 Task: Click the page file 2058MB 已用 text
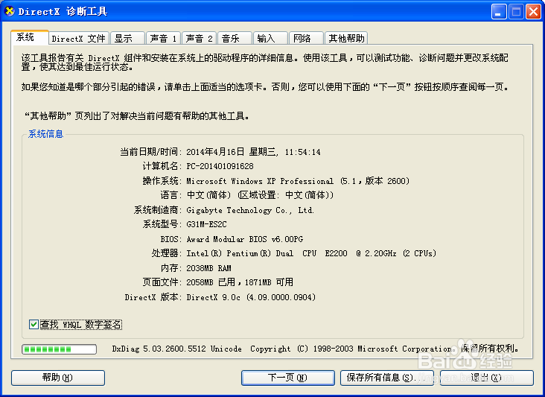point(211,282)
